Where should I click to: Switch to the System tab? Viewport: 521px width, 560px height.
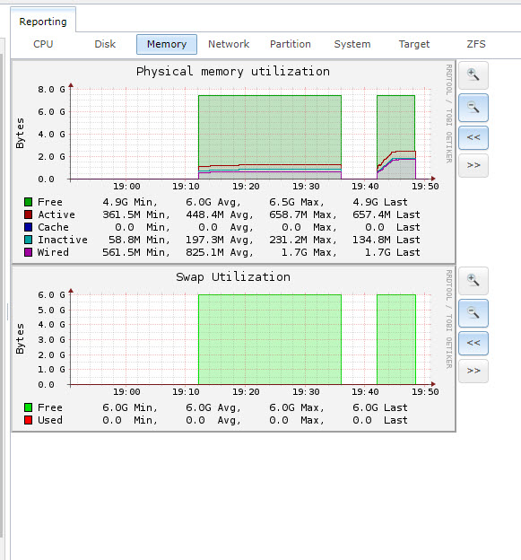click(352, 44)
